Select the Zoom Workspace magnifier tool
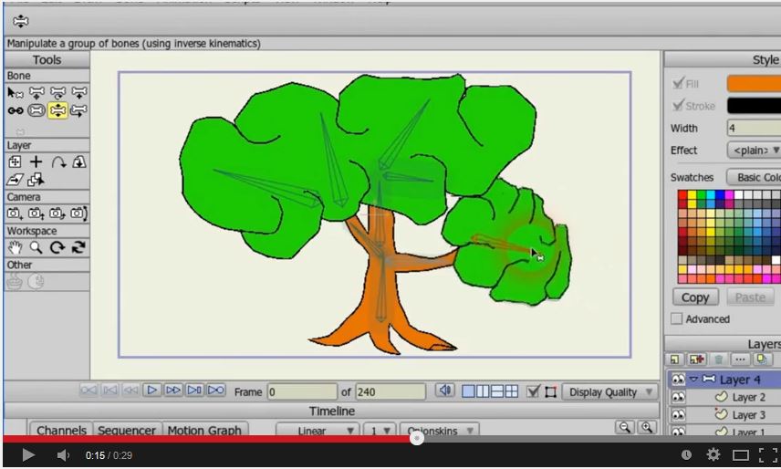This screenshot has height=469, width=781. tap(36, 247)
